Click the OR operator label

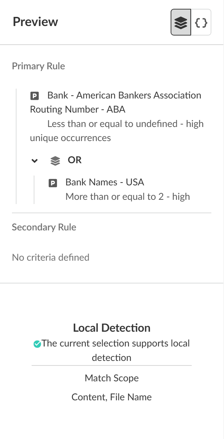75,160
